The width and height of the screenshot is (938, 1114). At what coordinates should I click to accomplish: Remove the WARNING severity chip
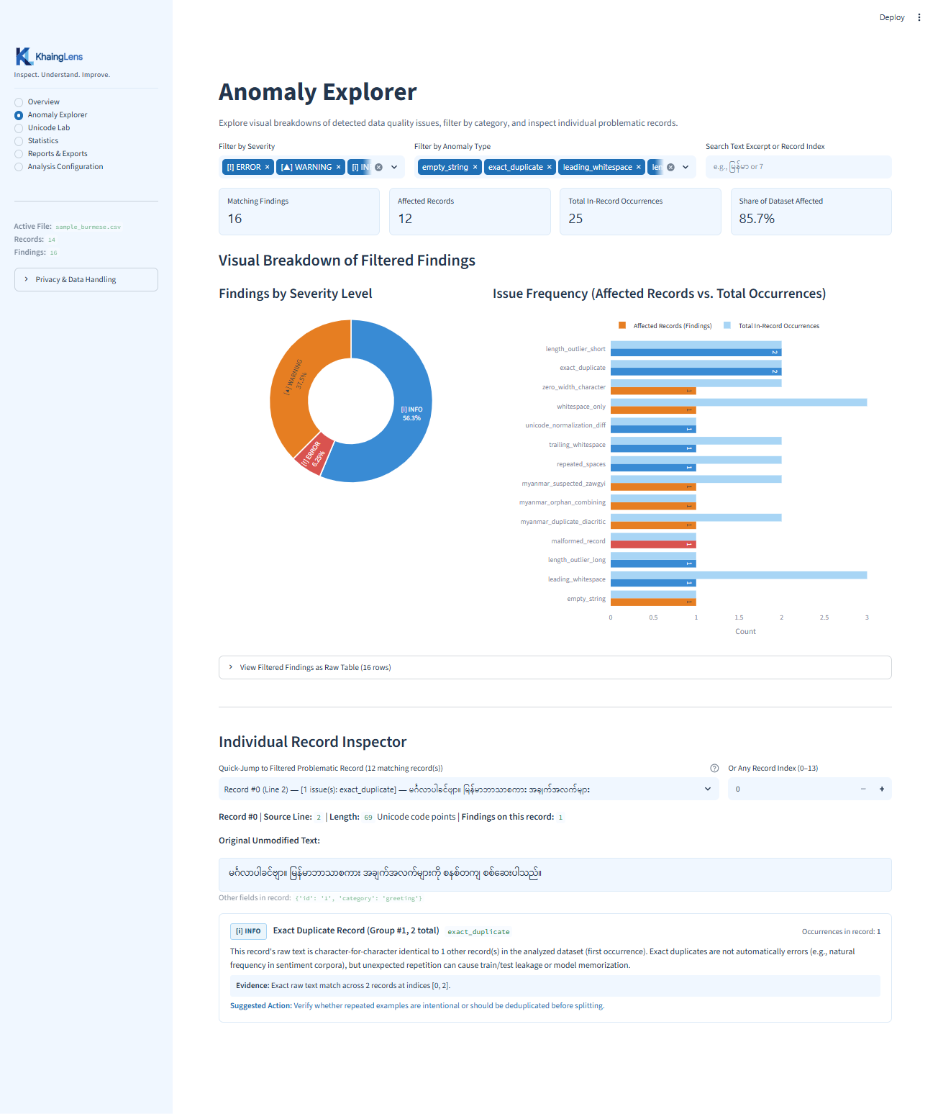point(338,167)
